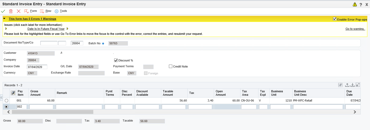Click the left arrow of grid scrollbar

8,112
